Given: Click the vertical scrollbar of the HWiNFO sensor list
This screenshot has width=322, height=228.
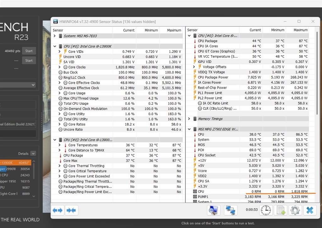Looking at the screenshot, I should [x=317, y=73].
